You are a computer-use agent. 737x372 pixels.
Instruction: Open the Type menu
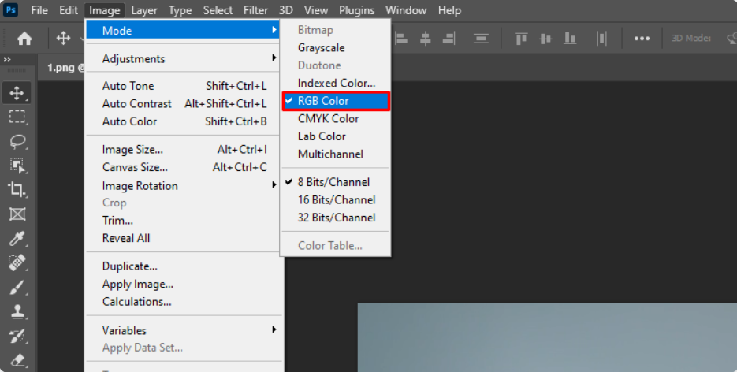[180, 10]
